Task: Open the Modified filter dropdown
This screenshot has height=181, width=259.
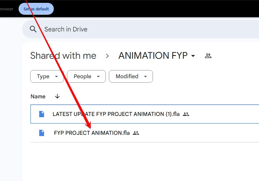Action: point(131,76)
